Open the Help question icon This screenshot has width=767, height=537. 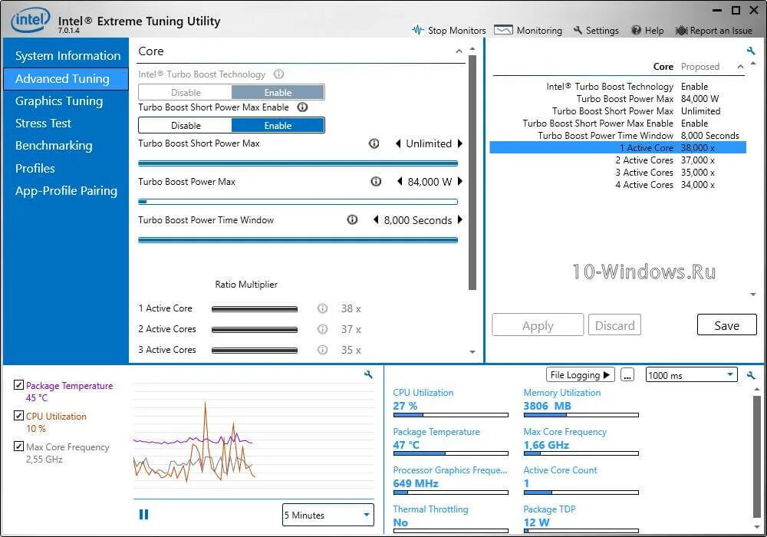636,31
